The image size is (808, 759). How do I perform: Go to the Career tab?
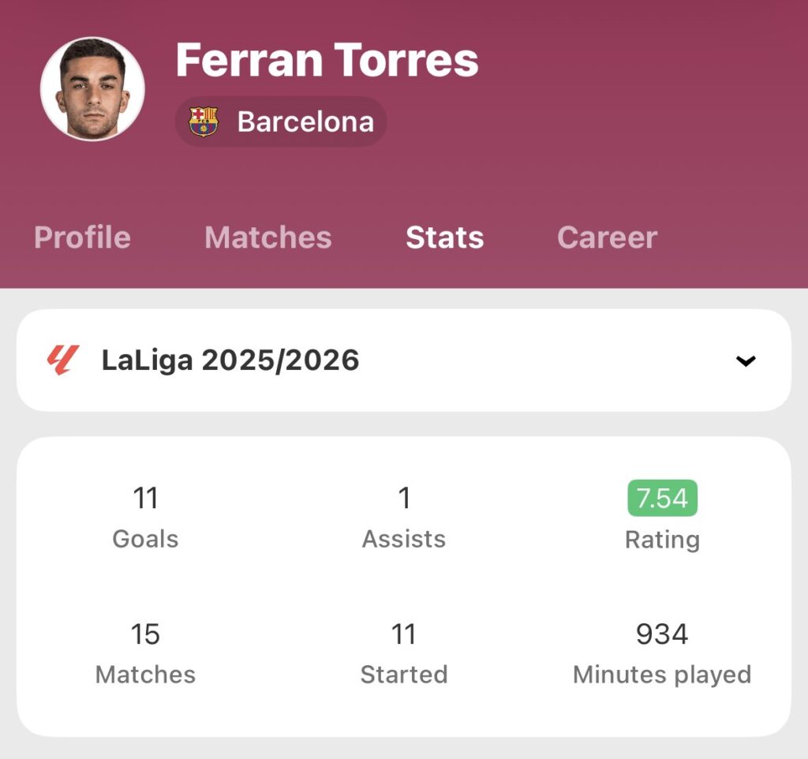607,237
